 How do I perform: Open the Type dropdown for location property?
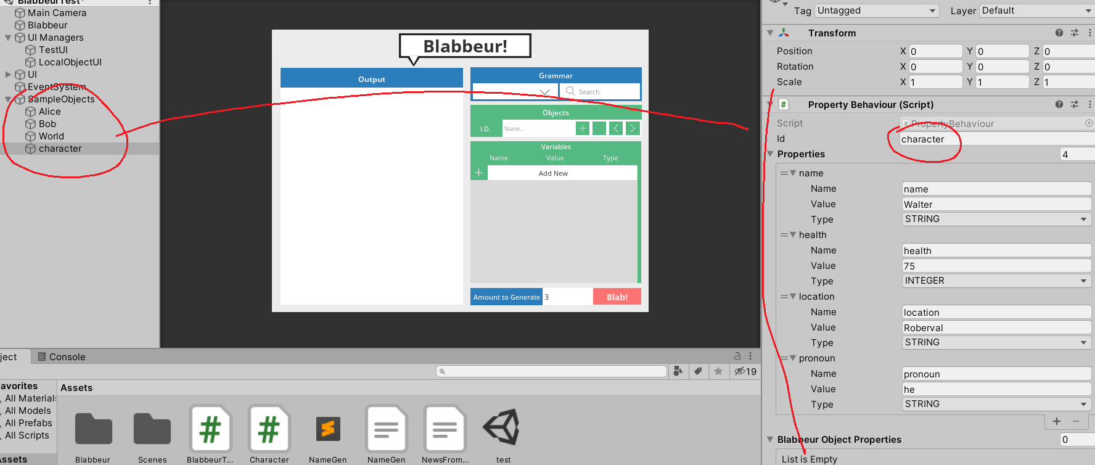(996, 343)
